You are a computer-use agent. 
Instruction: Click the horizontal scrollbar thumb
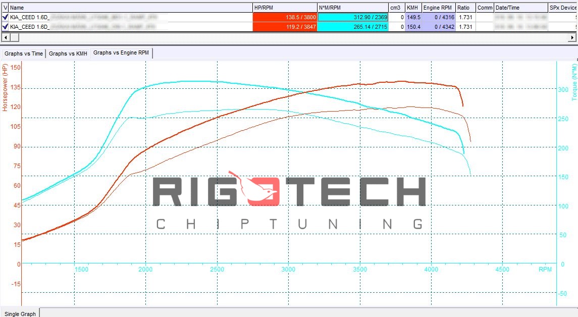14,37
